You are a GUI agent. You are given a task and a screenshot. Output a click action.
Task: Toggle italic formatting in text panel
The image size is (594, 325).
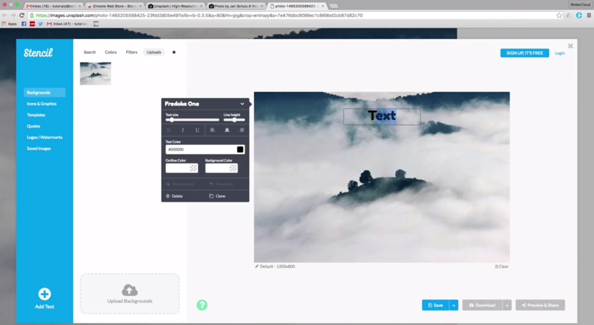[183, 130]
